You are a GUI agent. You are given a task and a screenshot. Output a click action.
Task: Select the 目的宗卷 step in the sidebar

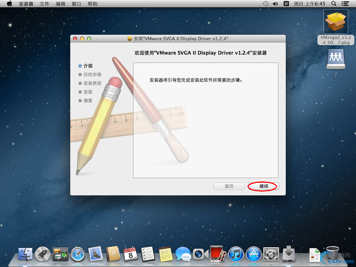click(90, 74)
